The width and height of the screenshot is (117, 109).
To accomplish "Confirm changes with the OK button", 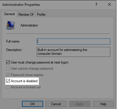I will [x=32, y=104].
